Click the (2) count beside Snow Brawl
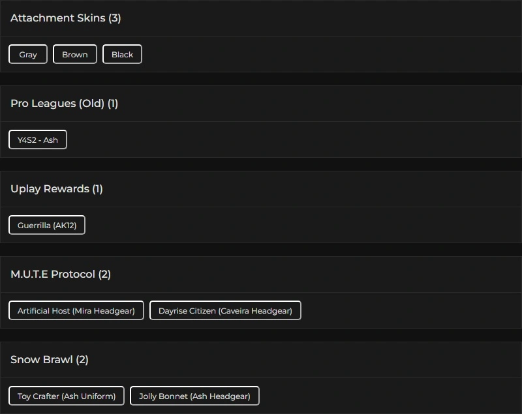 click(82, 360)
